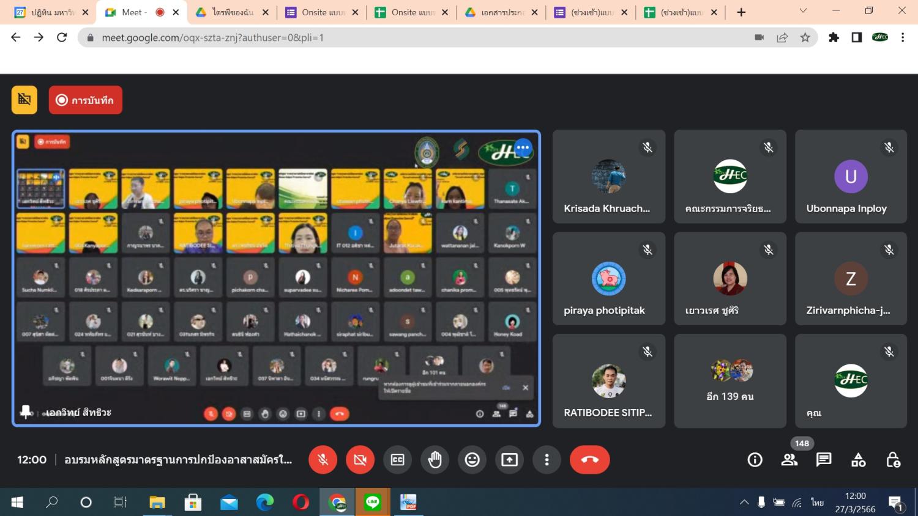Open the more options three-dot menu
The width and height of the screenshot is (918, 516).
[547, 460]
